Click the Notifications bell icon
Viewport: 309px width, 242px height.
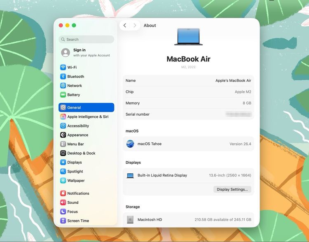63,193
